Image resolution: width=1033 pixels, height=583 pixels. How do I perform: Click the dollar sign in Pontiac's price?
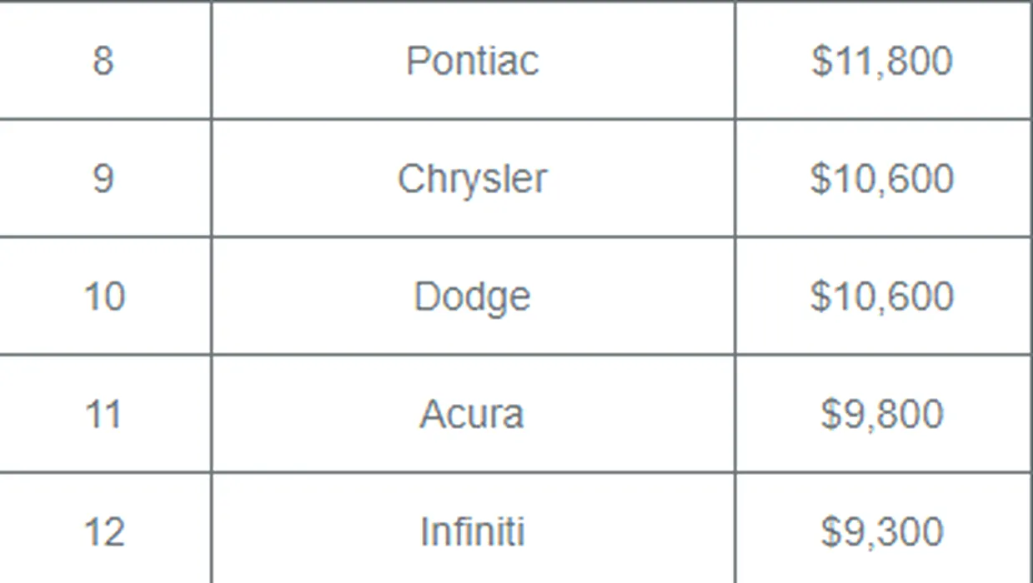click(x=822, y=61)
